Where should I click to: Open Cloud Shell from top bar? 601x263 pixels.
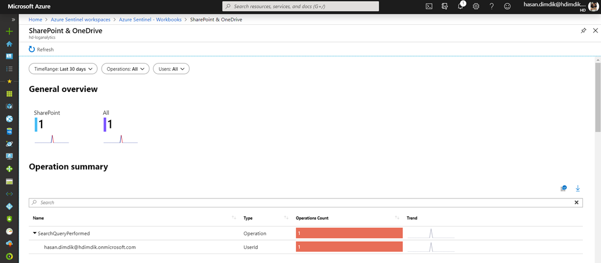[430, 6]
